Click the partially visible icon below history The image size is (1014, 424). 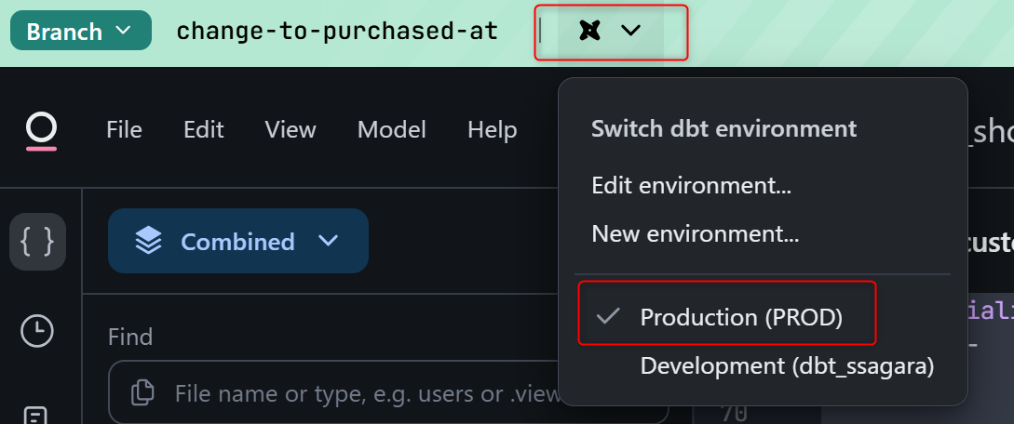pyautogui.click(x=37, y=415)
